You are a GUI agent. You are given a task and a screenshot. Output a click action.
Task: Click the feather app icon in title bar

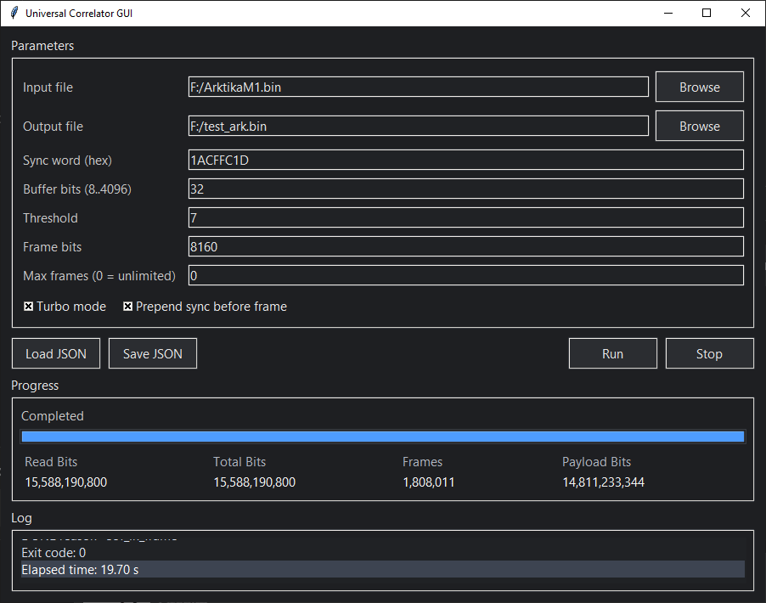[14, 13]
